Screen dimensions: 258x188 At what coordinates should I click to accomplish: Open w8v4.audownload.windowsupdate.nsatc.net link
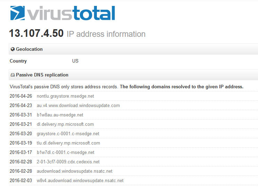tap(80, 181)
